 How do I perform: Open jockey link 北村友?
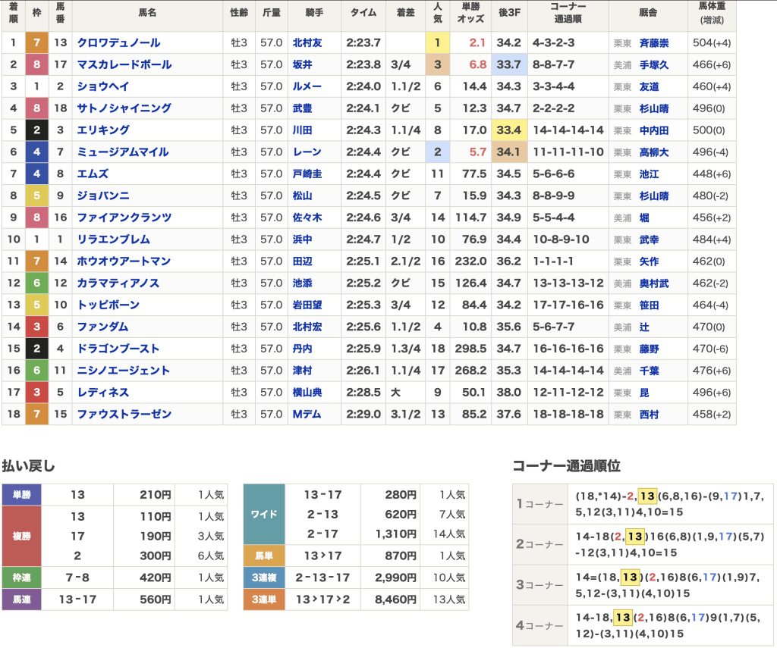[x=307, y=43]
